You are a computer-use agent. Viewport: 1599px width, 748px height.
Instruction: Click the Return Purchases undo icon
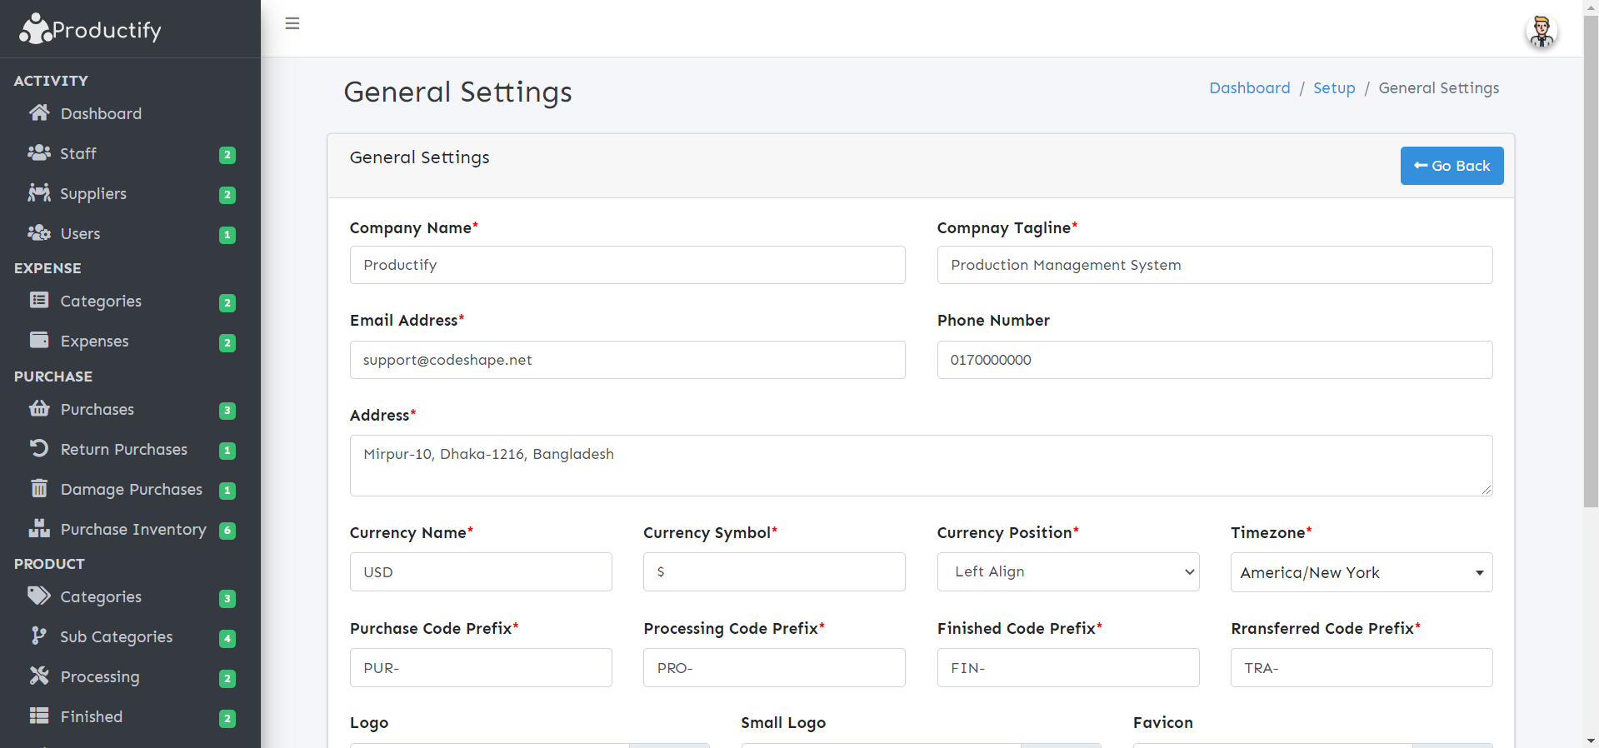coord(39,449)
